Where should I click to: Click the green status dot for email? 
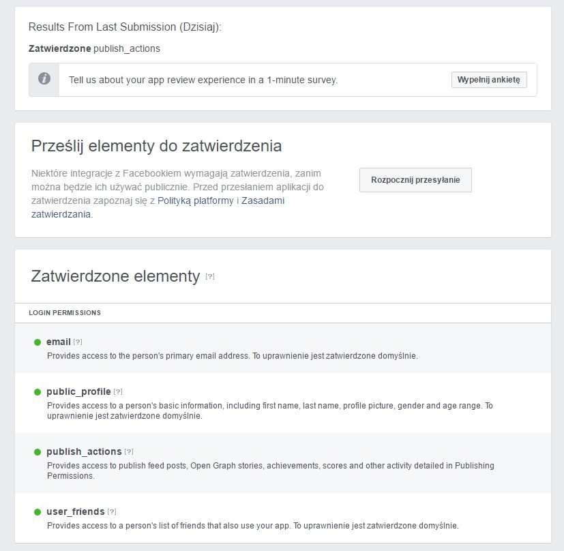point(38,342)
